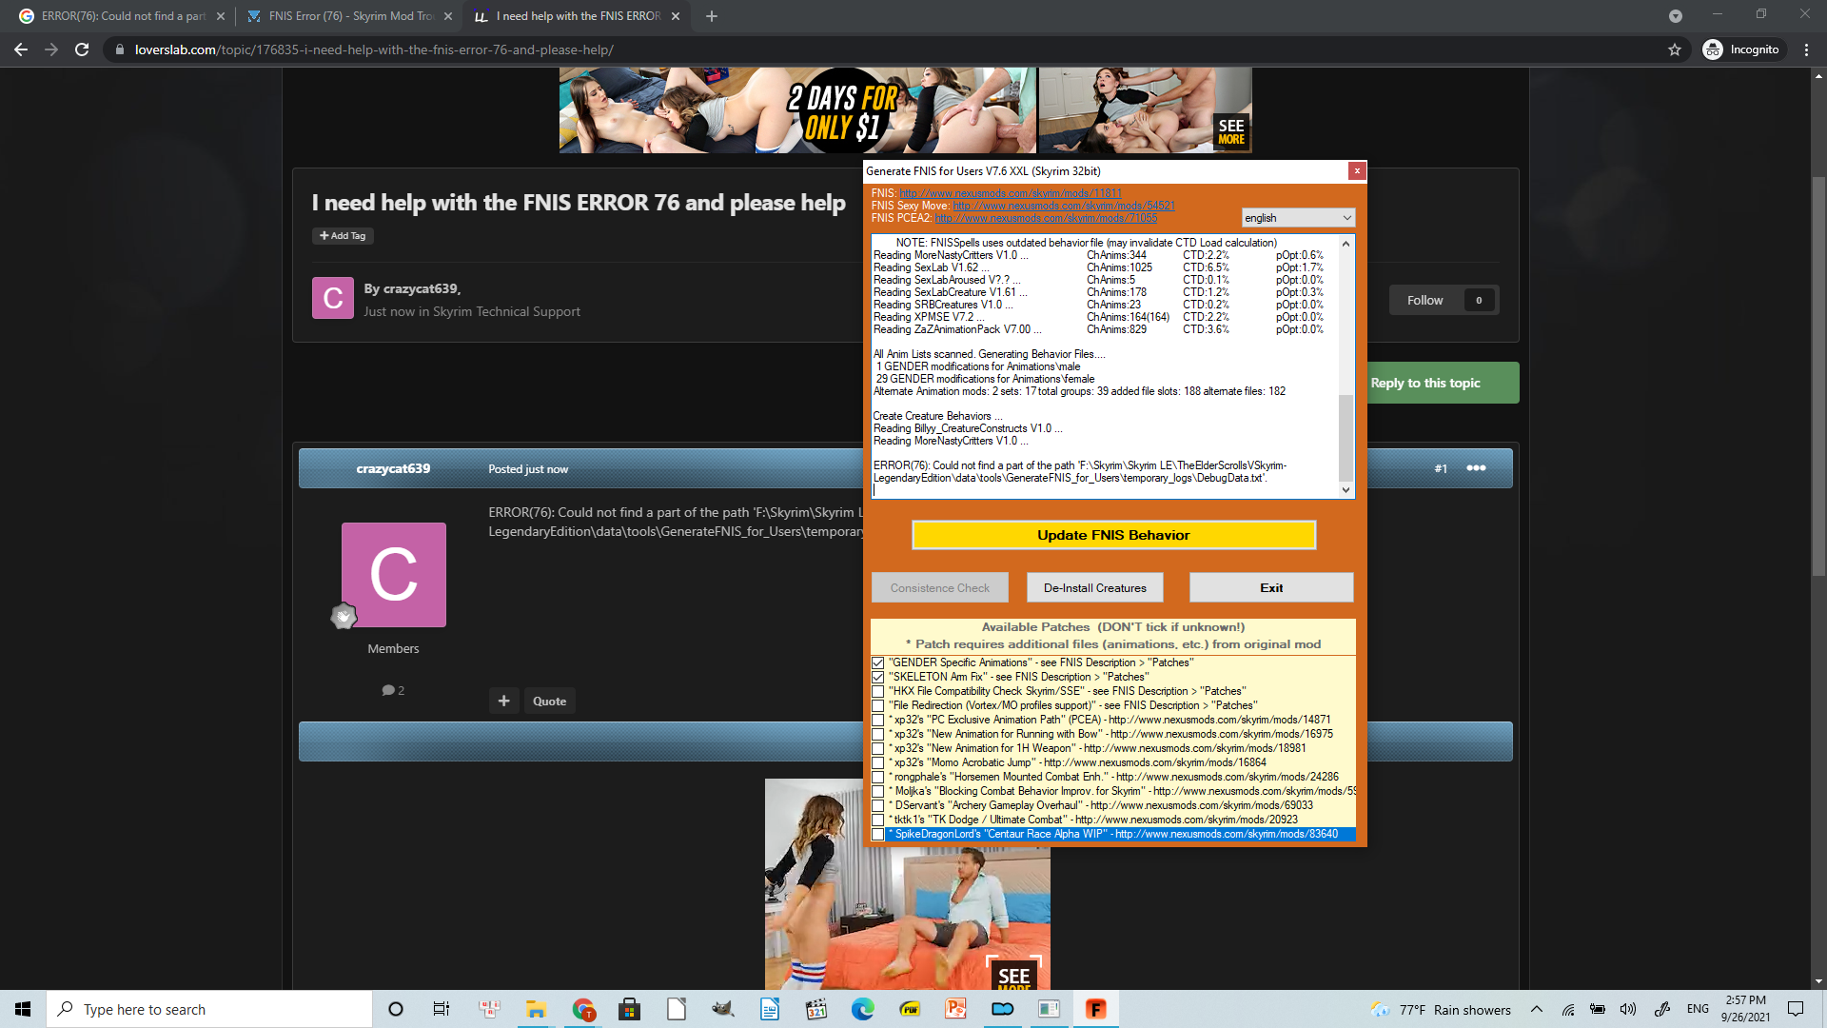Open Task View on the taskbar
This screenshot has height=1028, width=1827.
tap(442, 1009)
